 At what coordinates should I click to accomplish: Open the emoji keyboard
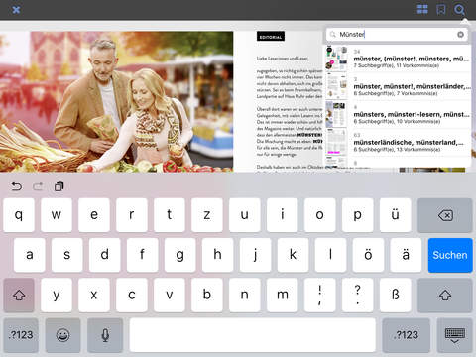coord(62,335)
